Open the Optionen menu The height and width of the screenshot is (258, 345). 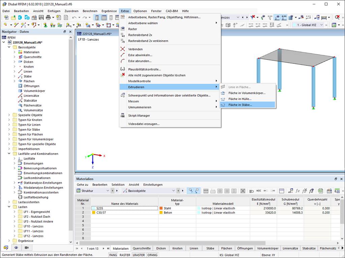point(140,11)
